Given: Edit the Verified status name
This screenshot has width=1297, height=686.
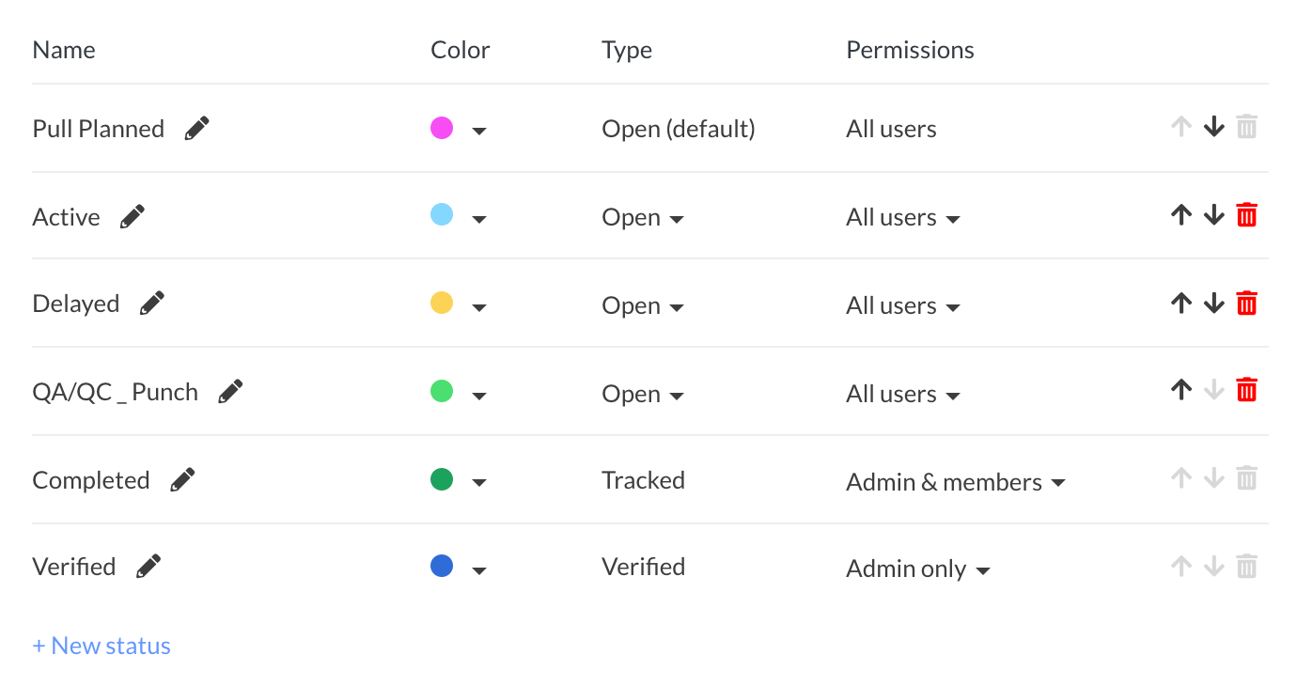Looking at the screenshot, I should pyautogui.click(x=148, y=567).
